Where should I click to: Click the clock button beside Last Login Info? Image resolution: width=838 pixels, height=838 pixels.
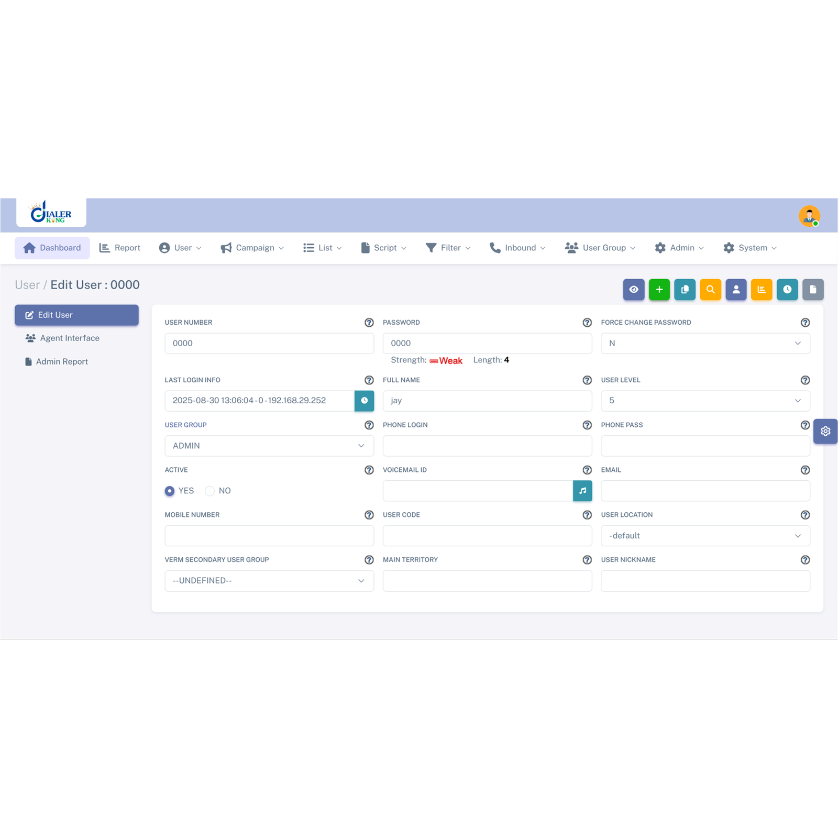tap(364, 401)
